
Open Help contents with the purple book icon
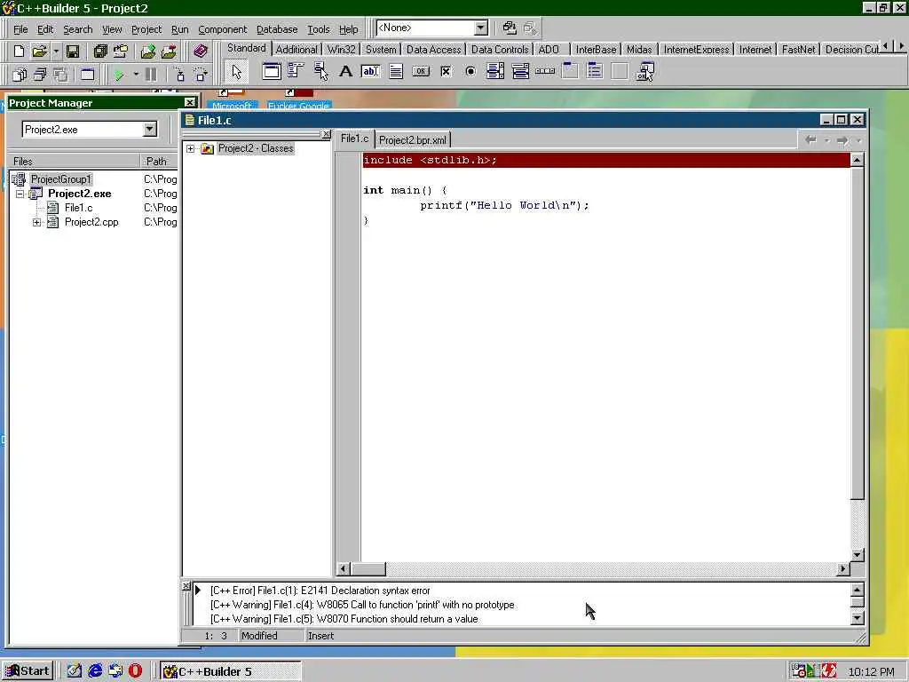(x=200, y=51)
